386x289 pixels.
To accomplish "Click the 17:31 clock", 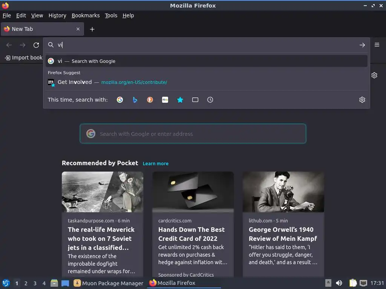I will [x=377, y=283].
